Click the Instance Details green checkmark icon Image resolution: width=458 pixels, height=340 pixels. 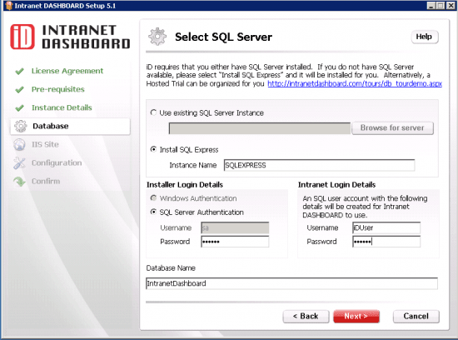click(x=20, y=107)
